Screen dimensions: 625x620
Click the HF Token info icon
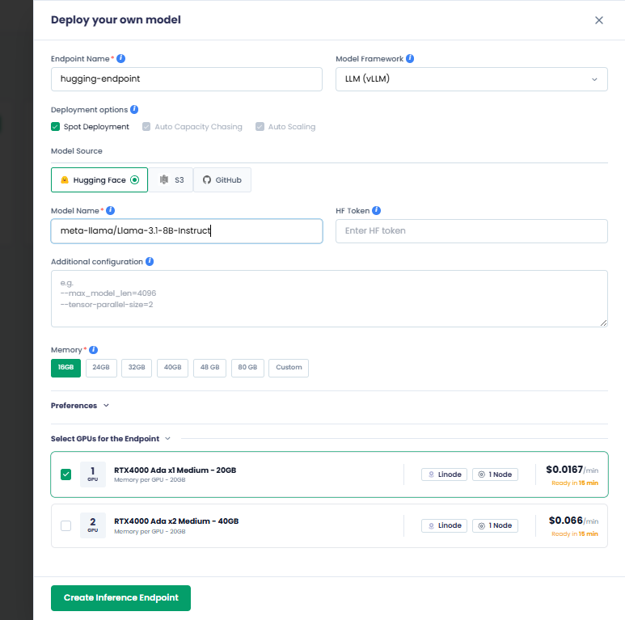377,211
